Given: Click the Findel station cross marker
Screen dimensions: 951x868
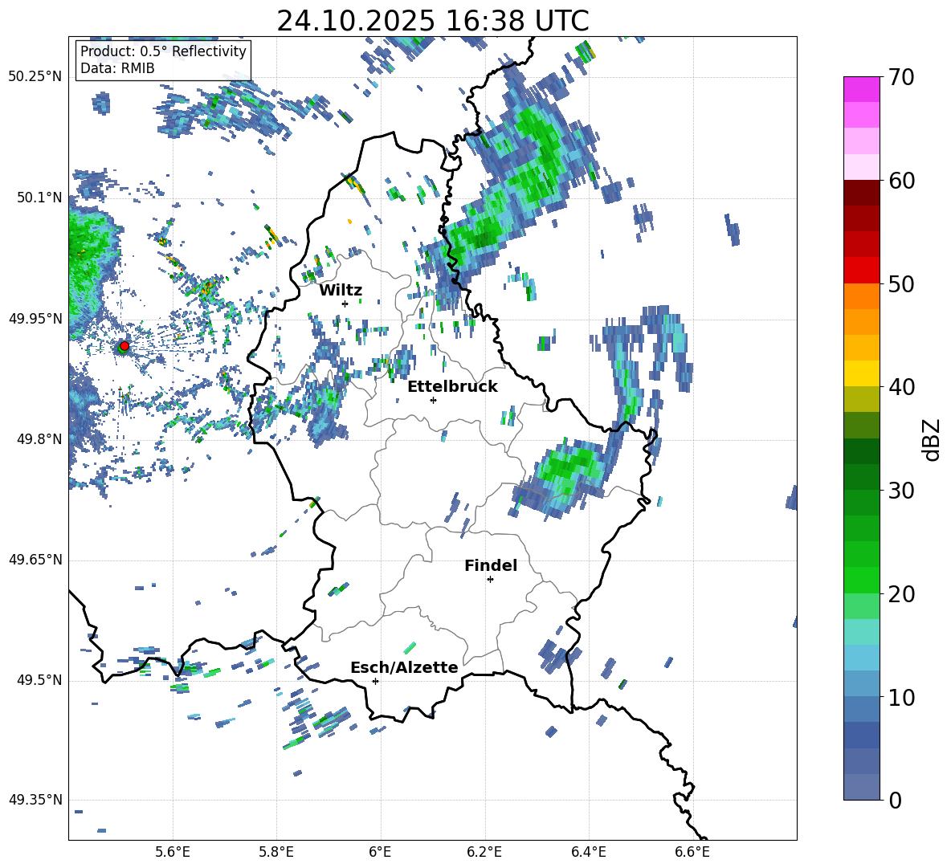Looking at the screenshot, I should click(x=490, y=580).
